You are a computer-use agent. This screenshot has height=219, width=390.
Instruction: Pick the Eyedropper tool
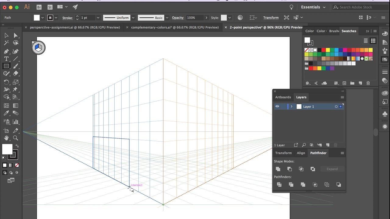(x=6, y=113)
